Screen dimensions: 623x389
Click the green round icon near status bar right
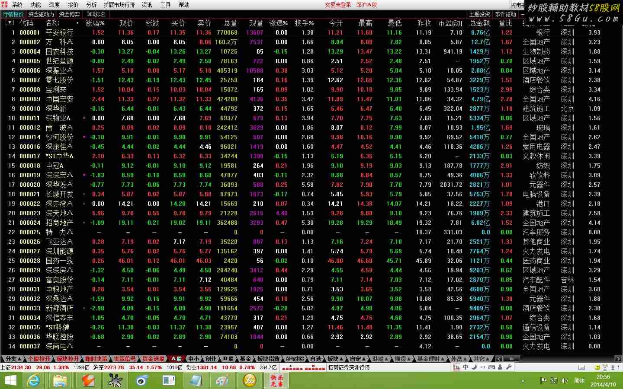(597, 367)
